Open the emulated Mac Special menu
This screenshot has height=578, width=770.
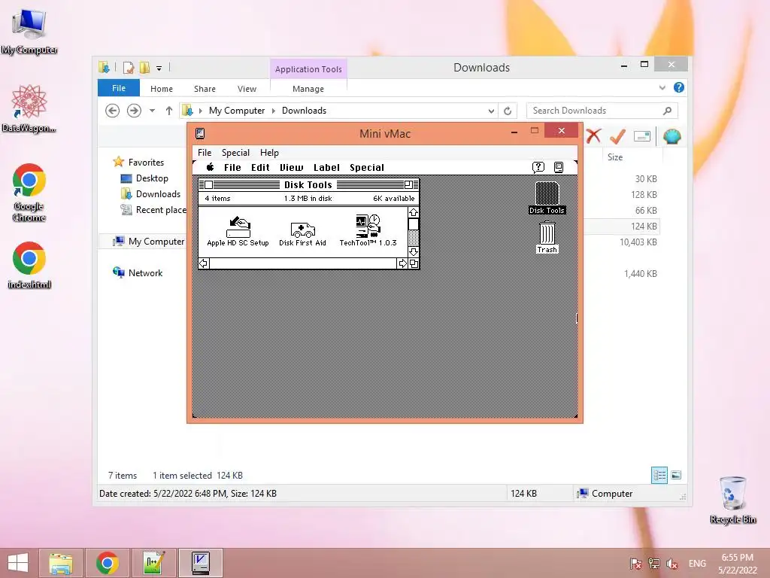(x=367, y=168)
